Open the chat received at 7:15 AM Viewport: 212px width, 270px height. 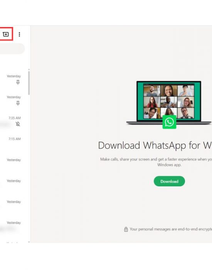tap(14, 143)
